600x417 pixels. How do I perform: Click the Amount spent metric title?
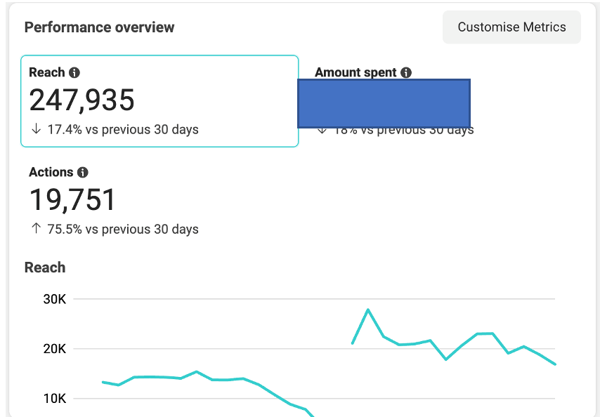(356, 72)
